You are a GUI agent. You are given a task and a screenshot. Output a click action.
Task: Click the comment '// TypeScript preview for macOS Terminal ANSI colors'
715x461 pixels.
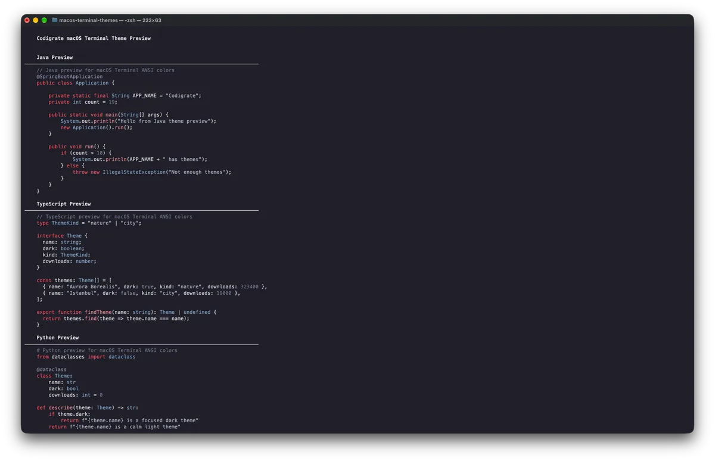pos(114,217)
